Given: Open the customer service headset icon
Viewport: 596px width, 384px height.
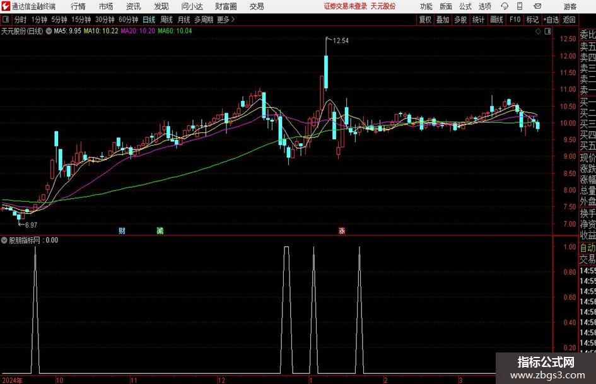Looking at the screenshot, I should (x=505, y=6).
